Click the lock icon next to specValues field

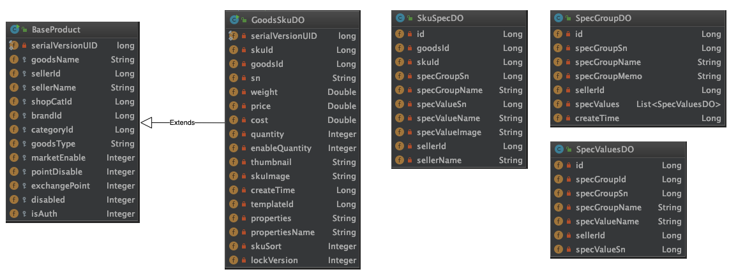tap(568, 105)
